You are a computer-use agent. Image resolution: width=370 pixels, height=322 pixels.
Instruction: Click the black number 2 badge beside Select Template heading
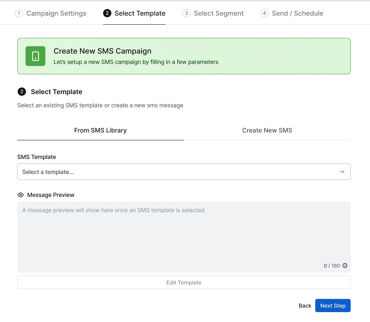[x=22, y=92]
